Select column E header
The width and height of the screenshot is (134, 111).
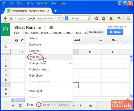tap(113, 52)
